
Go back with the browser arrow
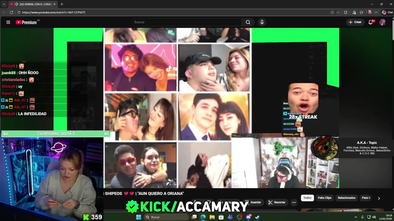point(4,12)
